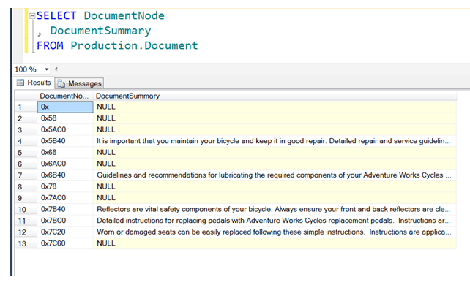
Task: Select the cell 0x7BC0
Action: pos(65,221)
